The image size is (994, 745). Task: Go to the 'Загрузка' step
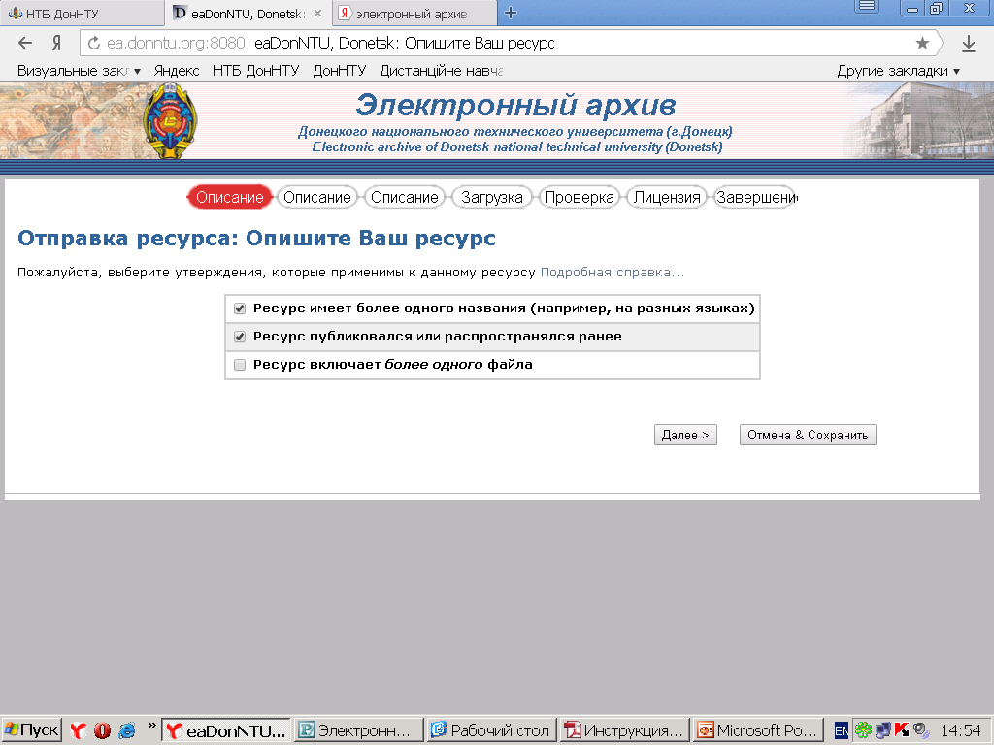tap(492, 198)
